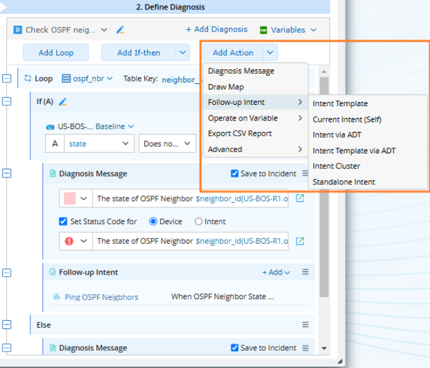The width and height of the screenshot is (430, 368).
Task: Click the Loop cycle icon
Action: coord(28,78)
